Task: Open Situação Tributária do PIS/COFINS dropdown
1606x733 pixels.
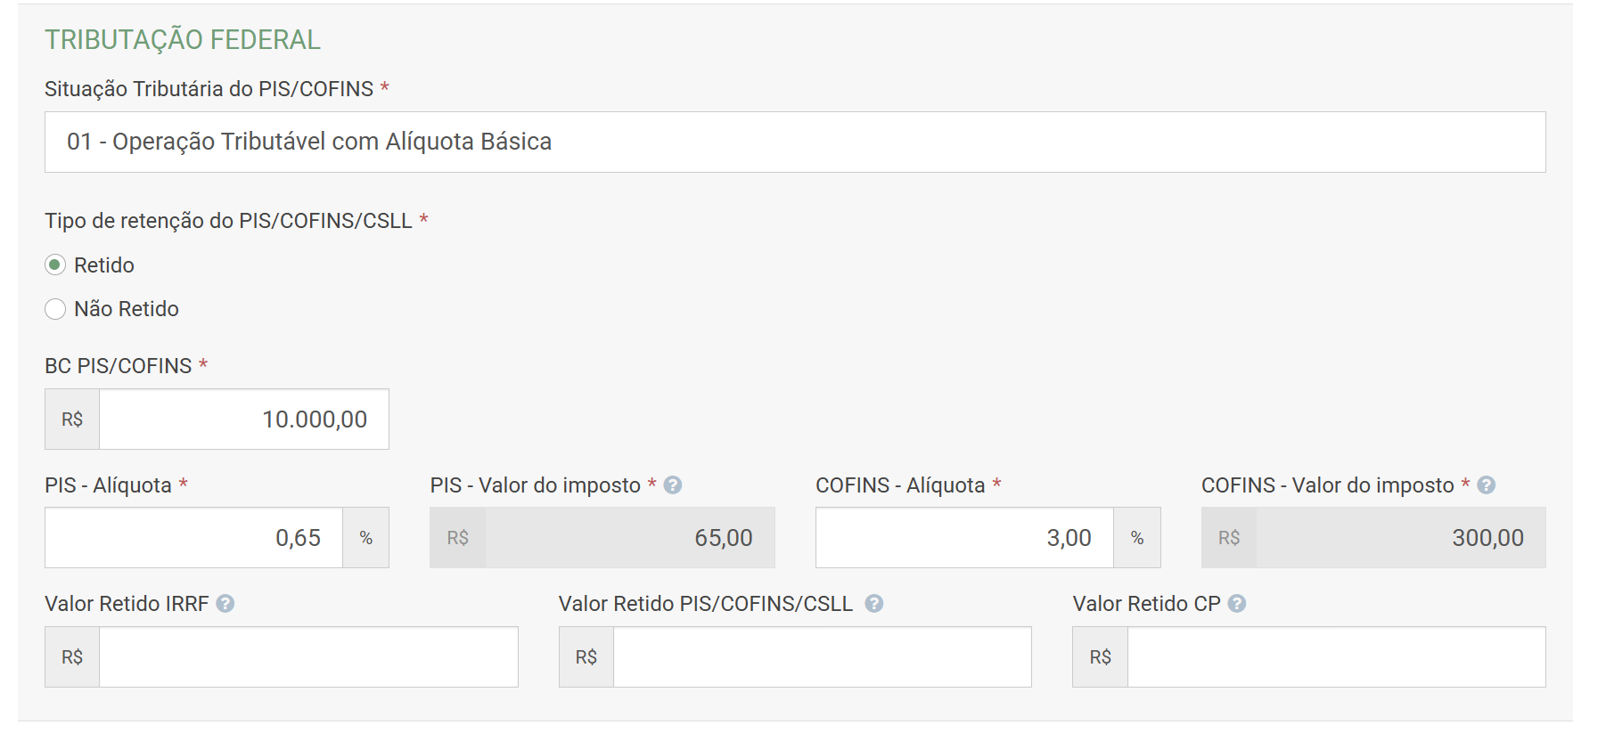Action: click(794, 143)
